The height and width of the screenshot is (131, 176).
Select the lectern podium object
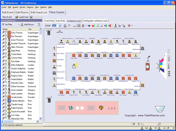(x=148, y=67)
